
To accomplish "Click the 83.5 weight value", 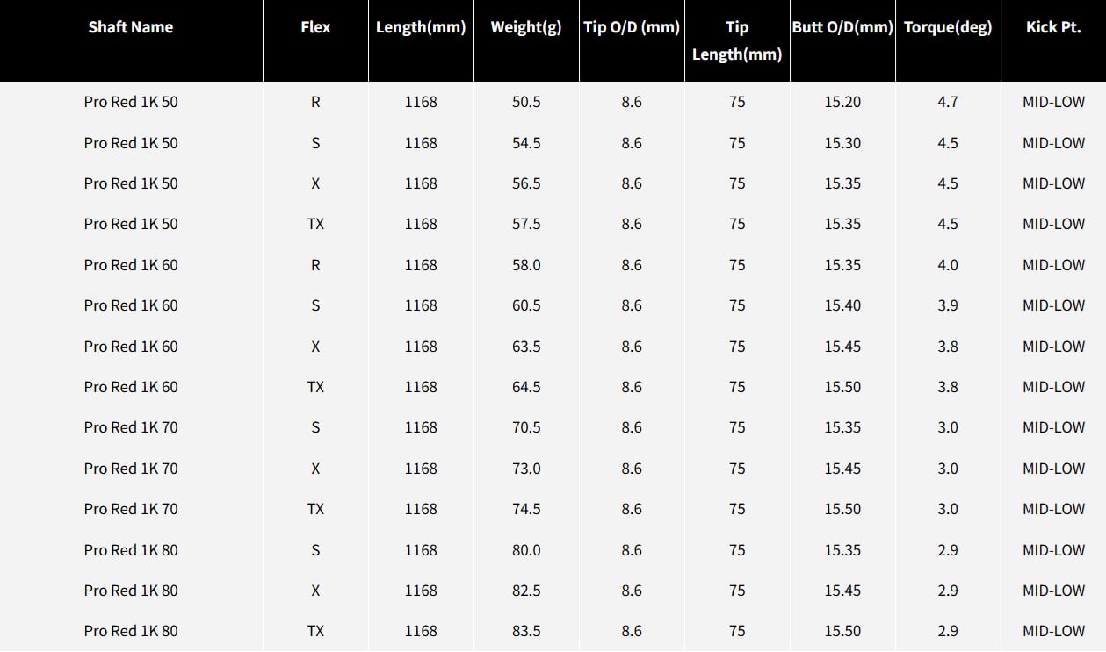I will [526, 631].
